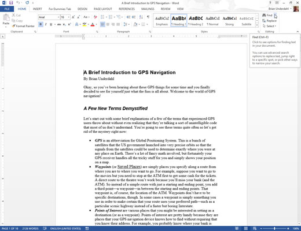Open the Line Spacing dropdown
Viewport: 301px width, 231px height.
[126, 24]
